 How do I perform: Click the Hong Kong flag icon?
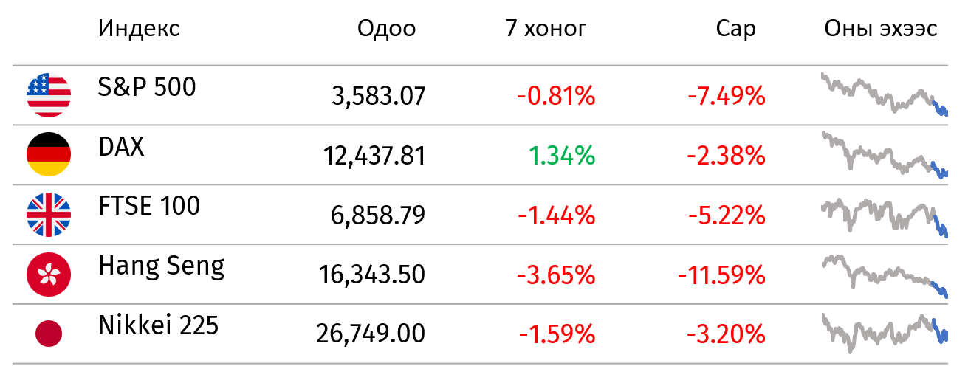(x=49, y=275)
